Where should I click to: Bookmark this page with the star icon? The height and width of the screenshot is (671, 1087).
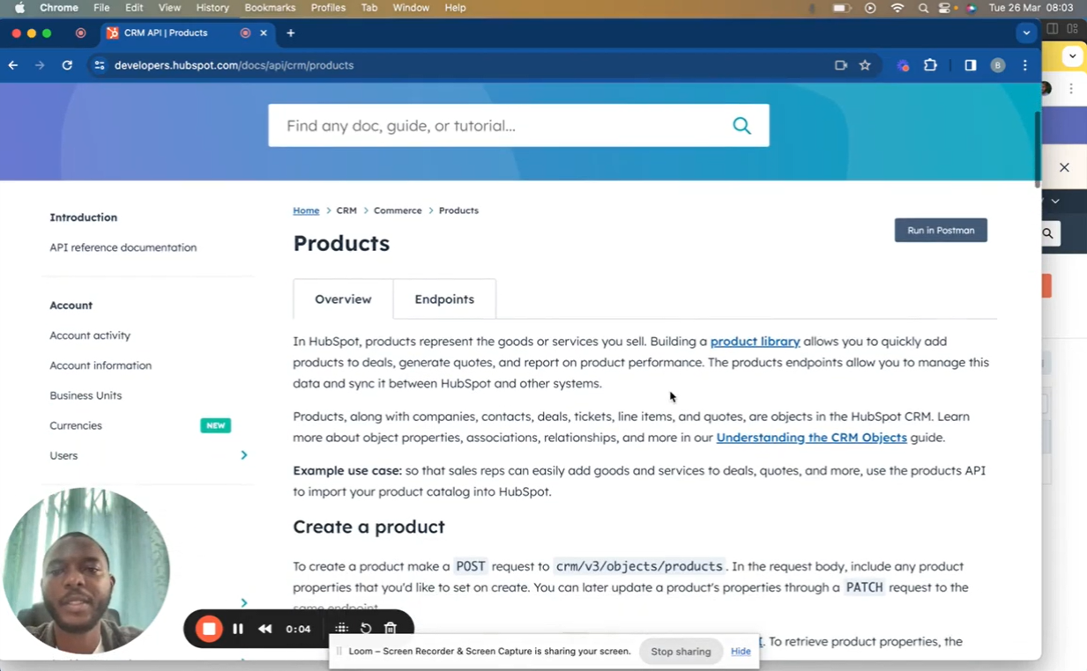click(866, 65)
